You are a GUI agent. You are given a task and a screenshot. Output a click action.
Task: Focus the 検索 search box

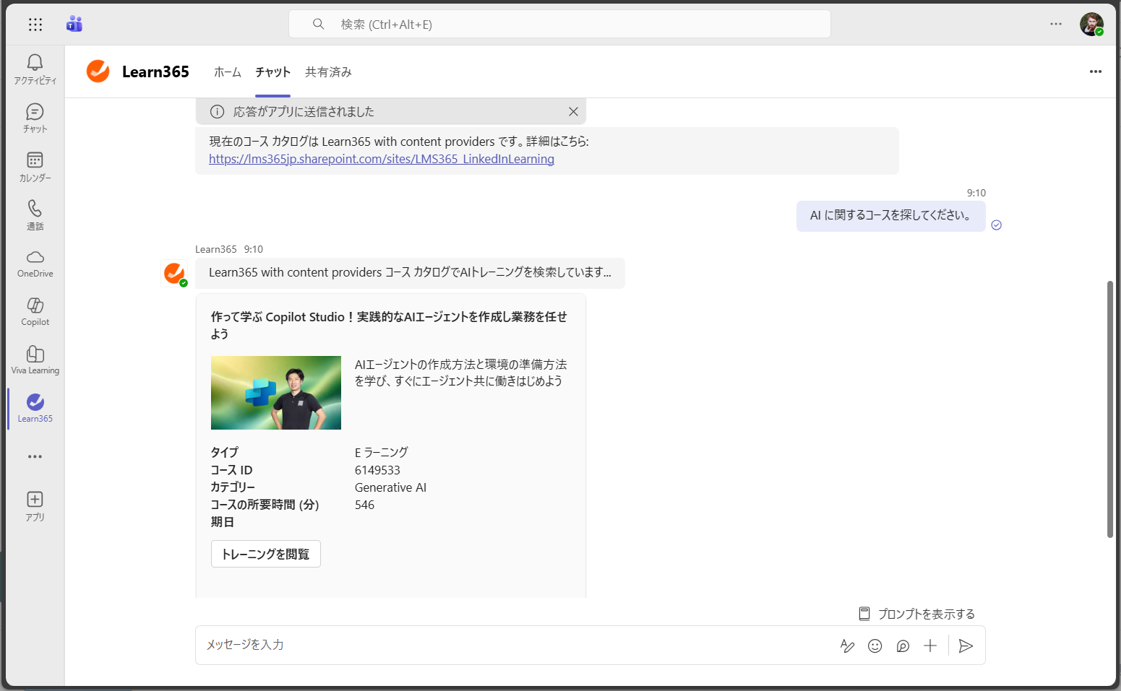[559, 24]
